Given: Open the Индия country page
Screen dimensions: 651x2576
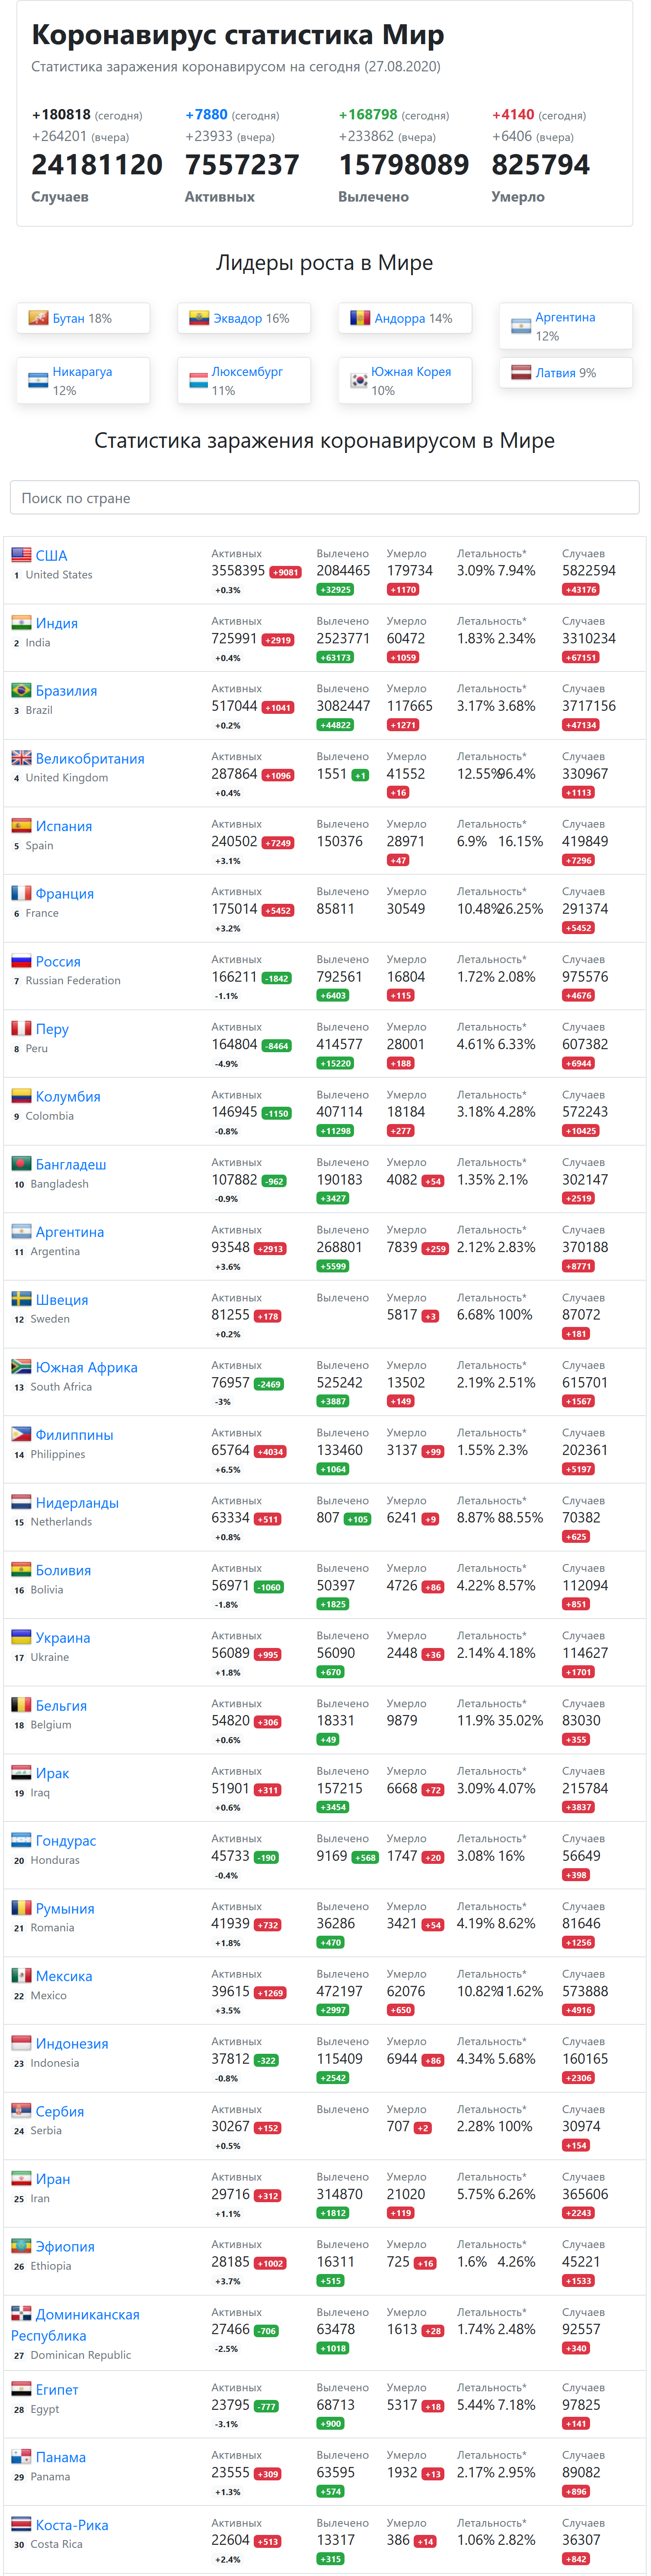Looking at the screenshot, I should (57, 623).
